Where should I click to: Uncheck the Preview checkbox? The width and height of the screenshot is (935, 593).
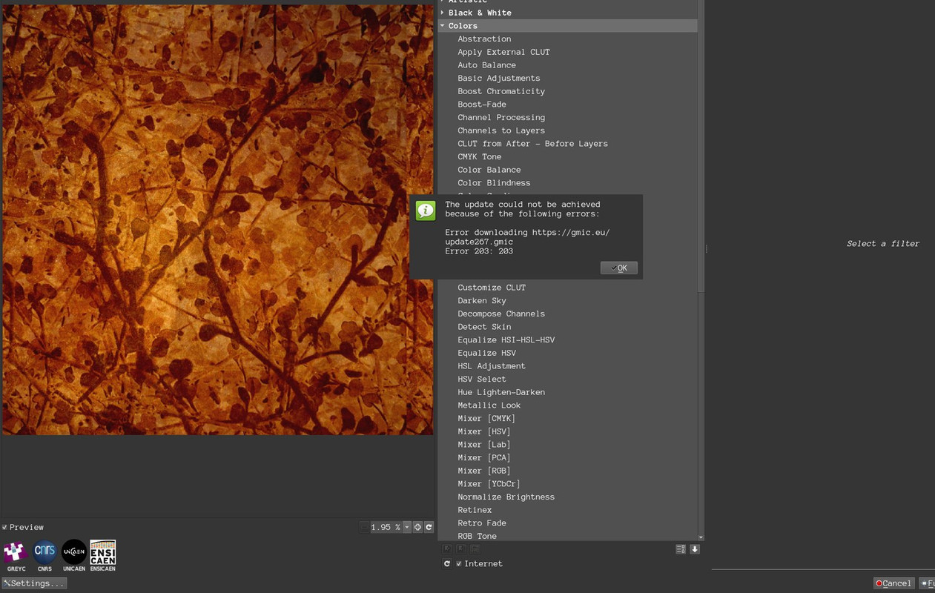pos(4,527)
